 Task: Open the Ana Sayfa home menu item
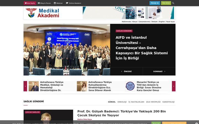(30, 3)
